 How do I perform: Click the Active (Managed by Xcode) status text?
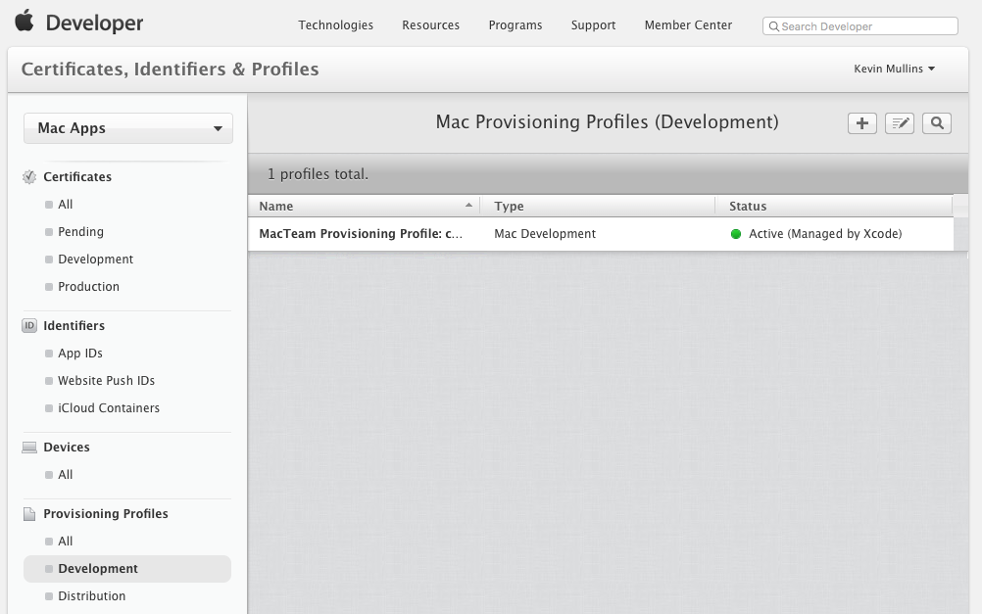(825, 234)
